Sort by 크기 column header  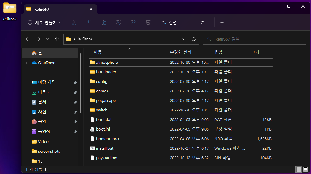(x=261, y=52)
